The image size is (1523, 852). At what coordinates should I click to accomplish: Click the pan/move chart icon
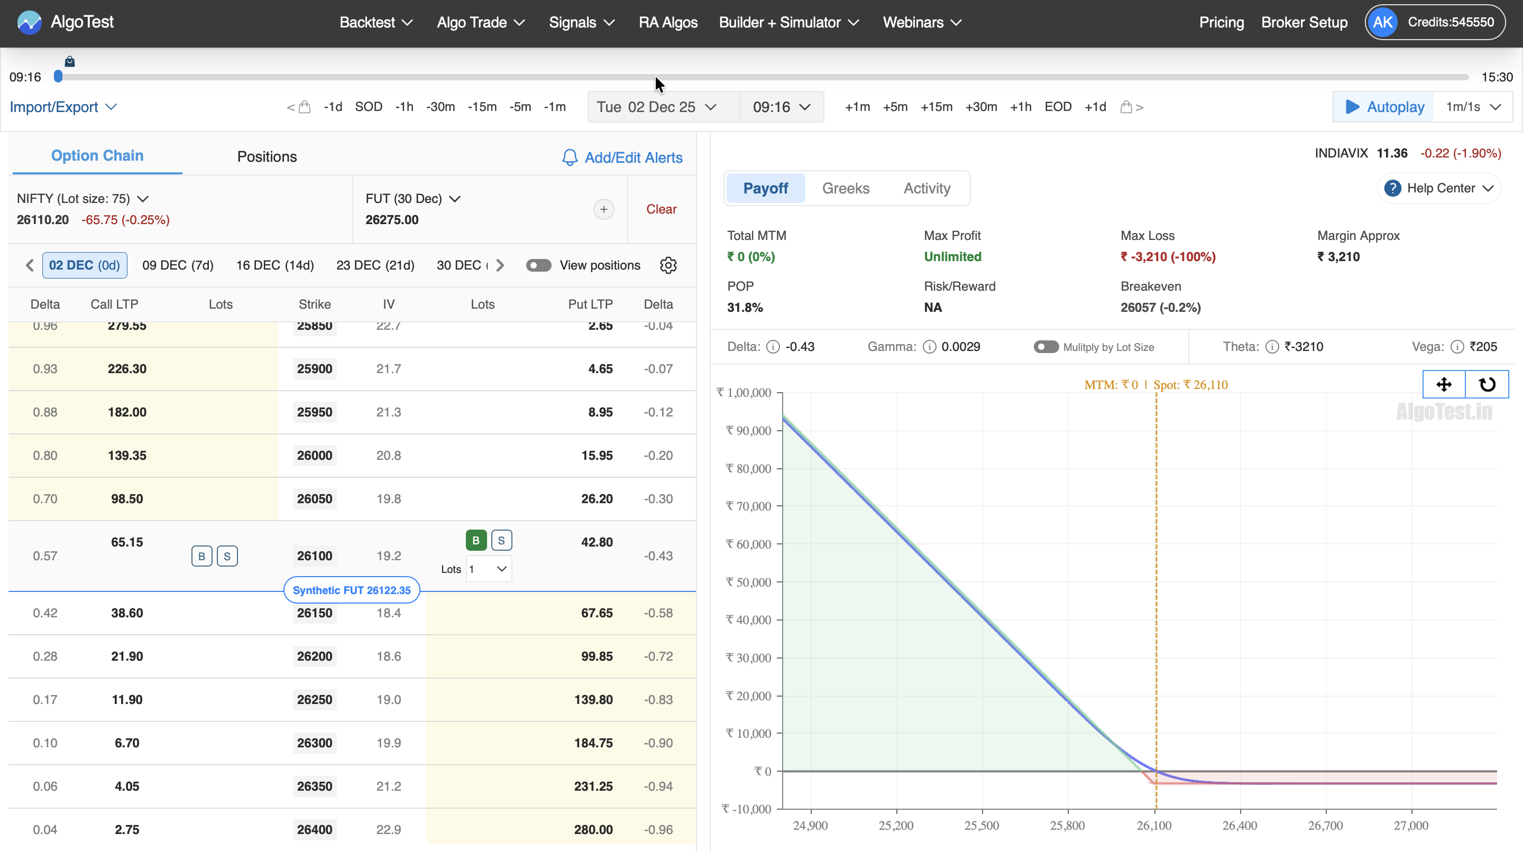[1444, 385]
